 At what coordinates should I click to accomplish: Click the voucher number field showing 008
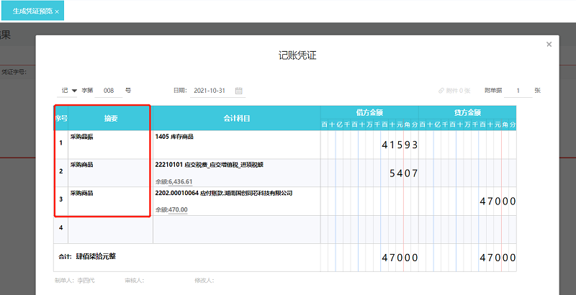pos(109,91)
